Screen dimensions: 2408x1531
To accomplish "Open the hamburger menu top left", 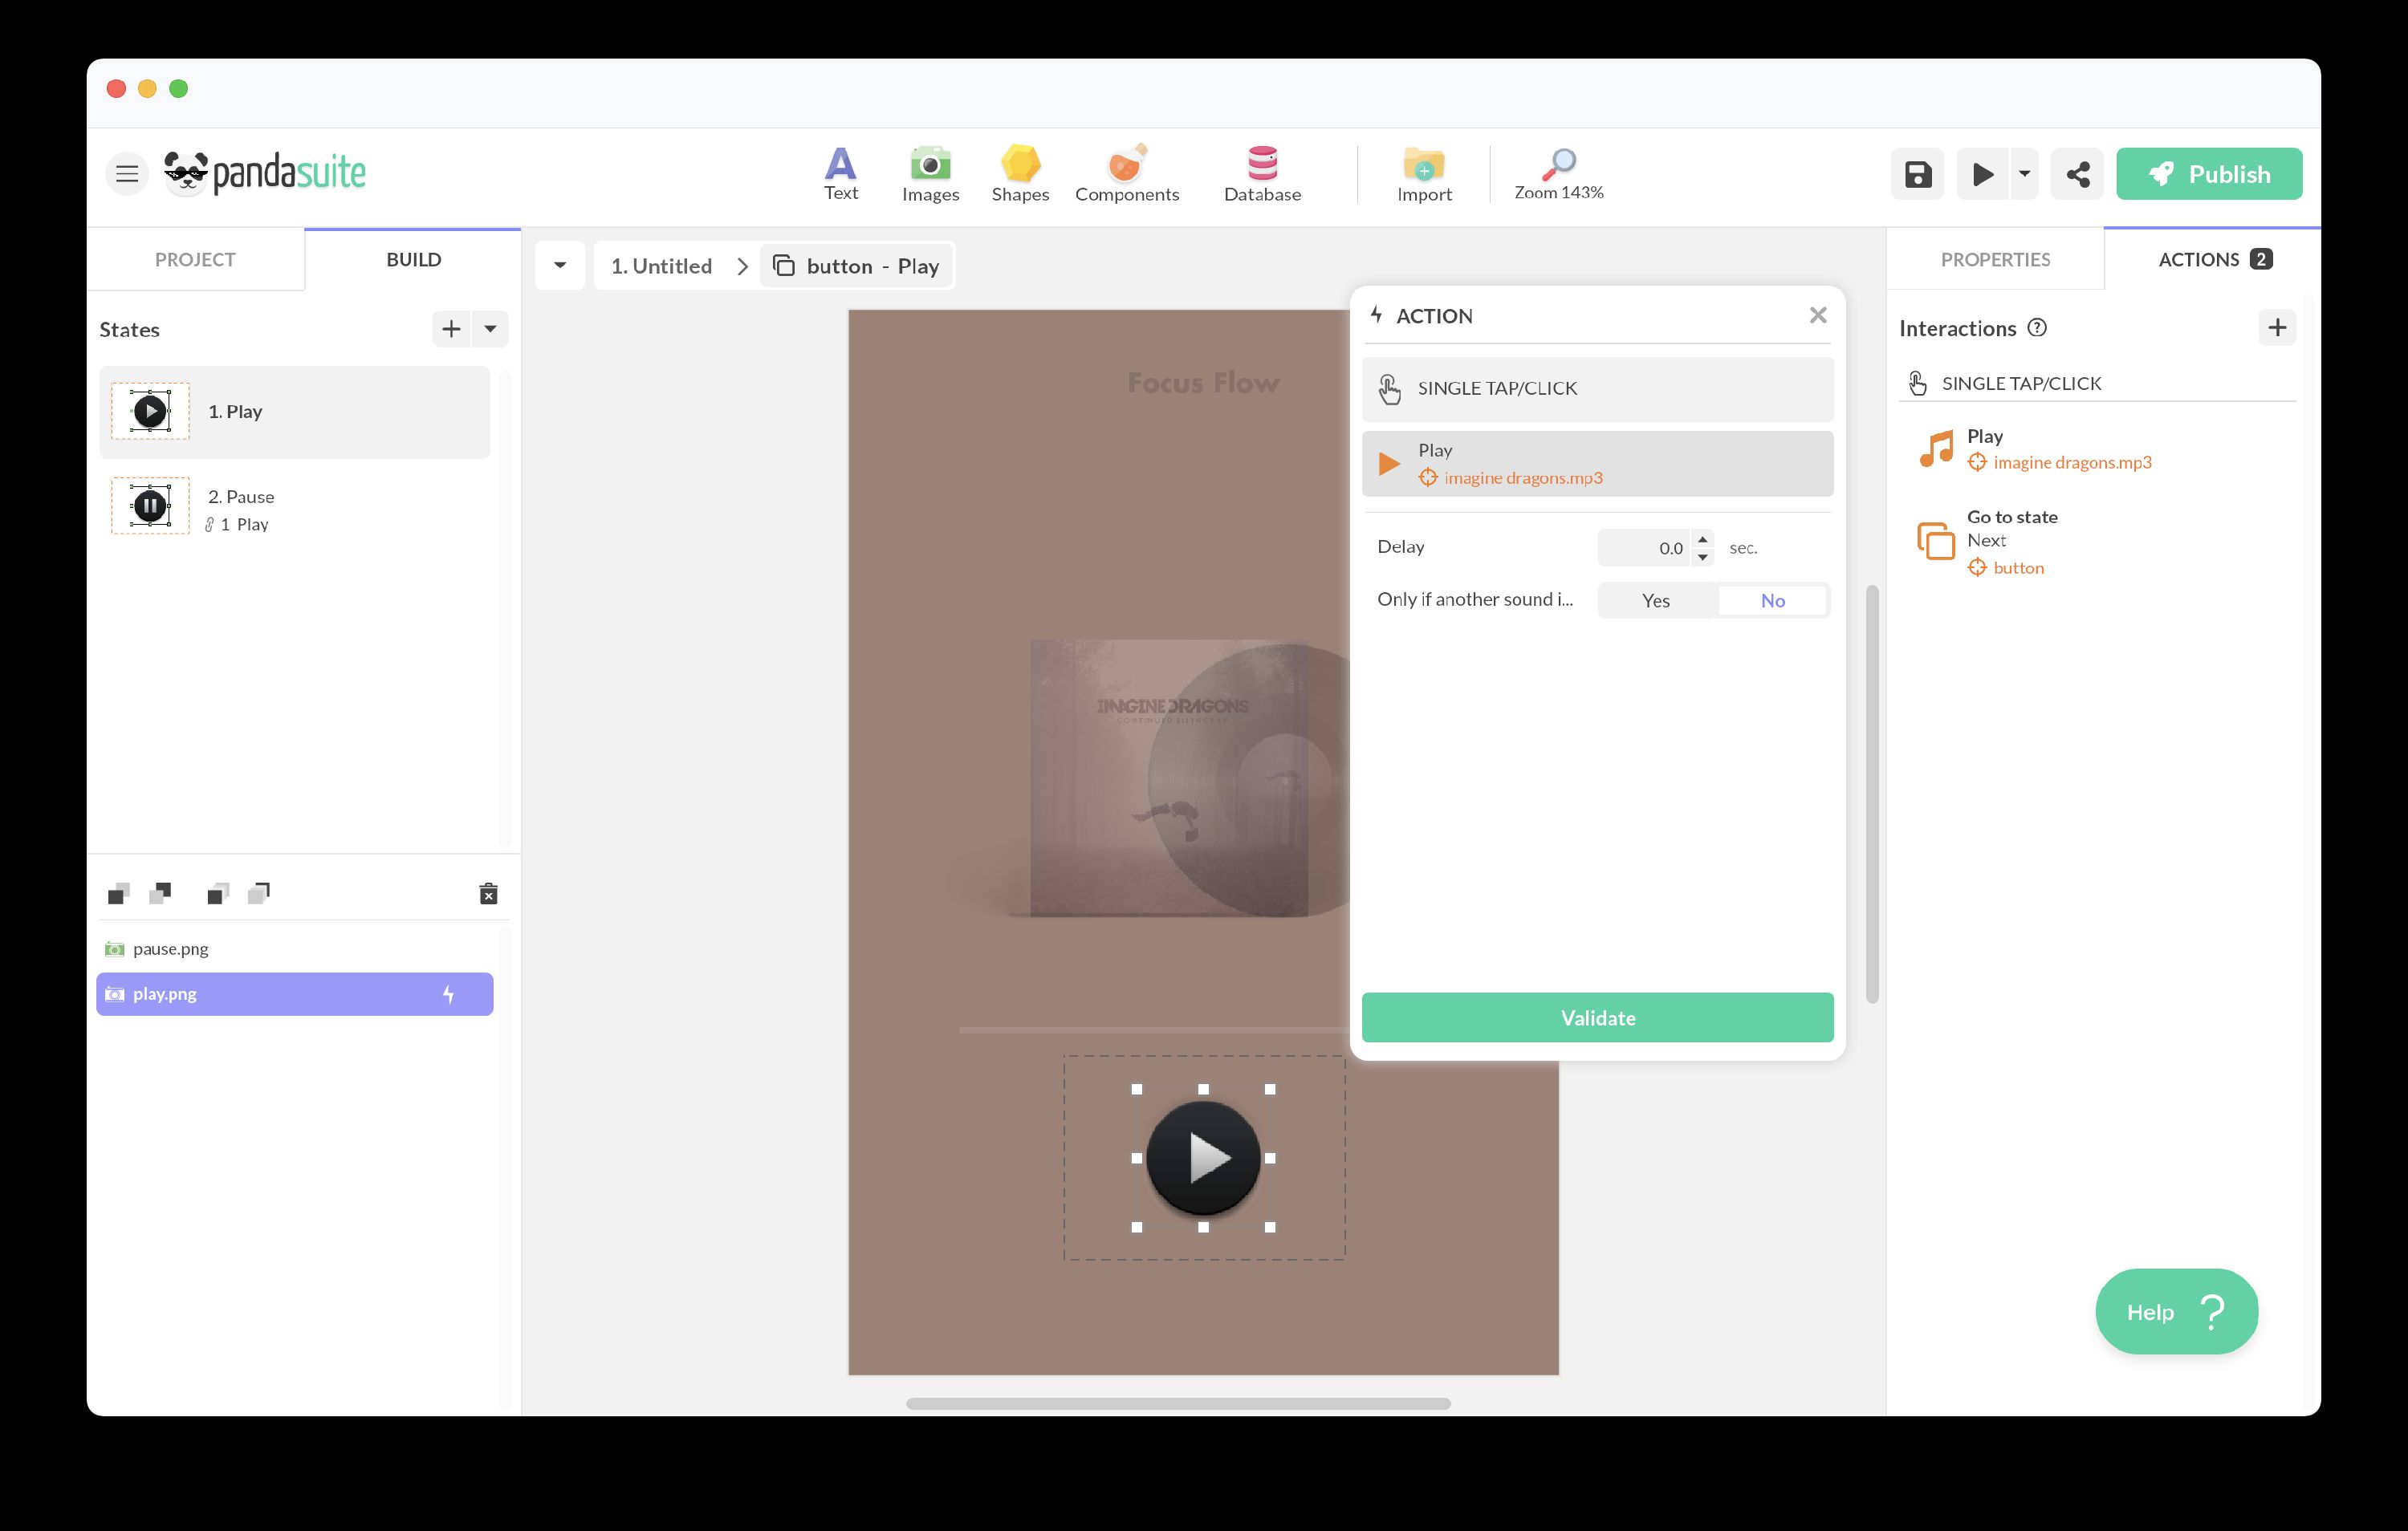I will coord(127,173).
